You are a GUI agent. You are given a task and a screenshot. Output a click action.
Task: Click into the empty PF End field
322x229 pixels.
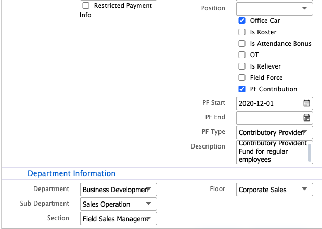268,118
